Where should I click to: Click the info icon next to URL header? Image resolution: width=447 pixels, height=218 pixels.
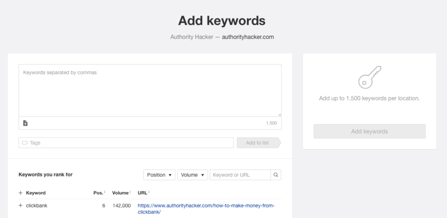149,192
